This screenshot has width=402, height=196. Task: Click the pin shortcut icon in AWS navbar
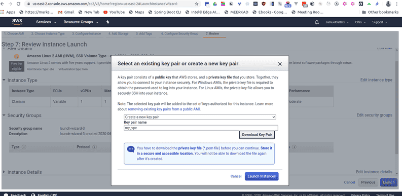coord(108,22)
